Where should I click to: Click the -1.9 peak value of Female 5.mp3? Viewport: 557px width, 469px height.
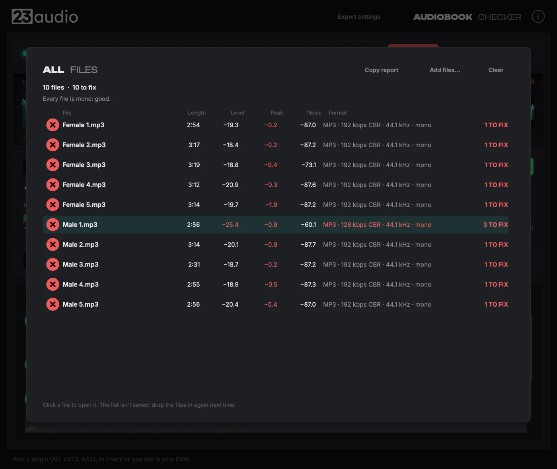point(271,204)
